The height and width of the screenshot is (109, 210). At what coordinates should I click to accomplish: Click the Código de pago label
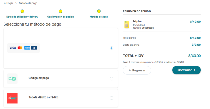39,78
